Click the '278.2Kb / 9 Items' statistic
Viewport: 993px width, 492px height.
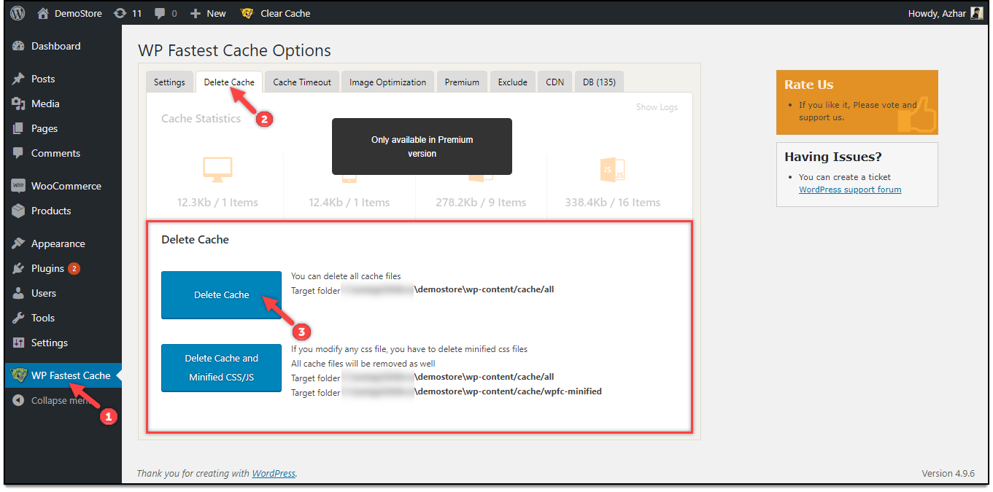(481, 203)
